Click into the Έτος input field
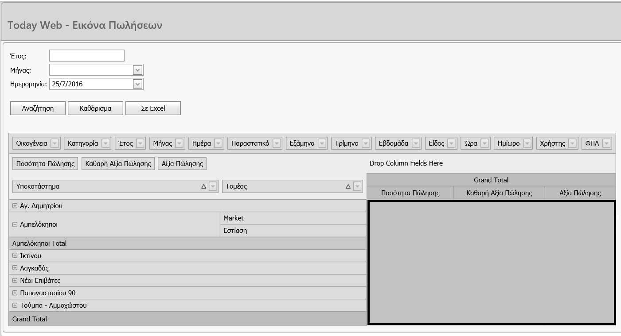 (87, 55)
